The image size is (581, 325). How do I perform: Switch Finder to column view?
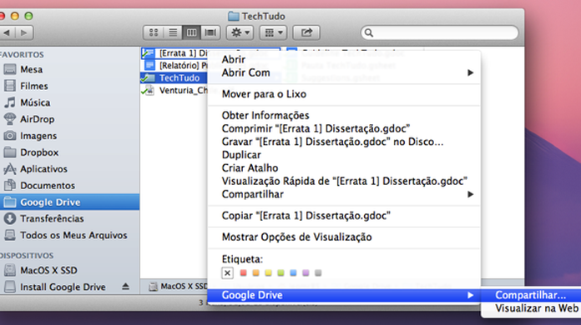tap(191, 32)
